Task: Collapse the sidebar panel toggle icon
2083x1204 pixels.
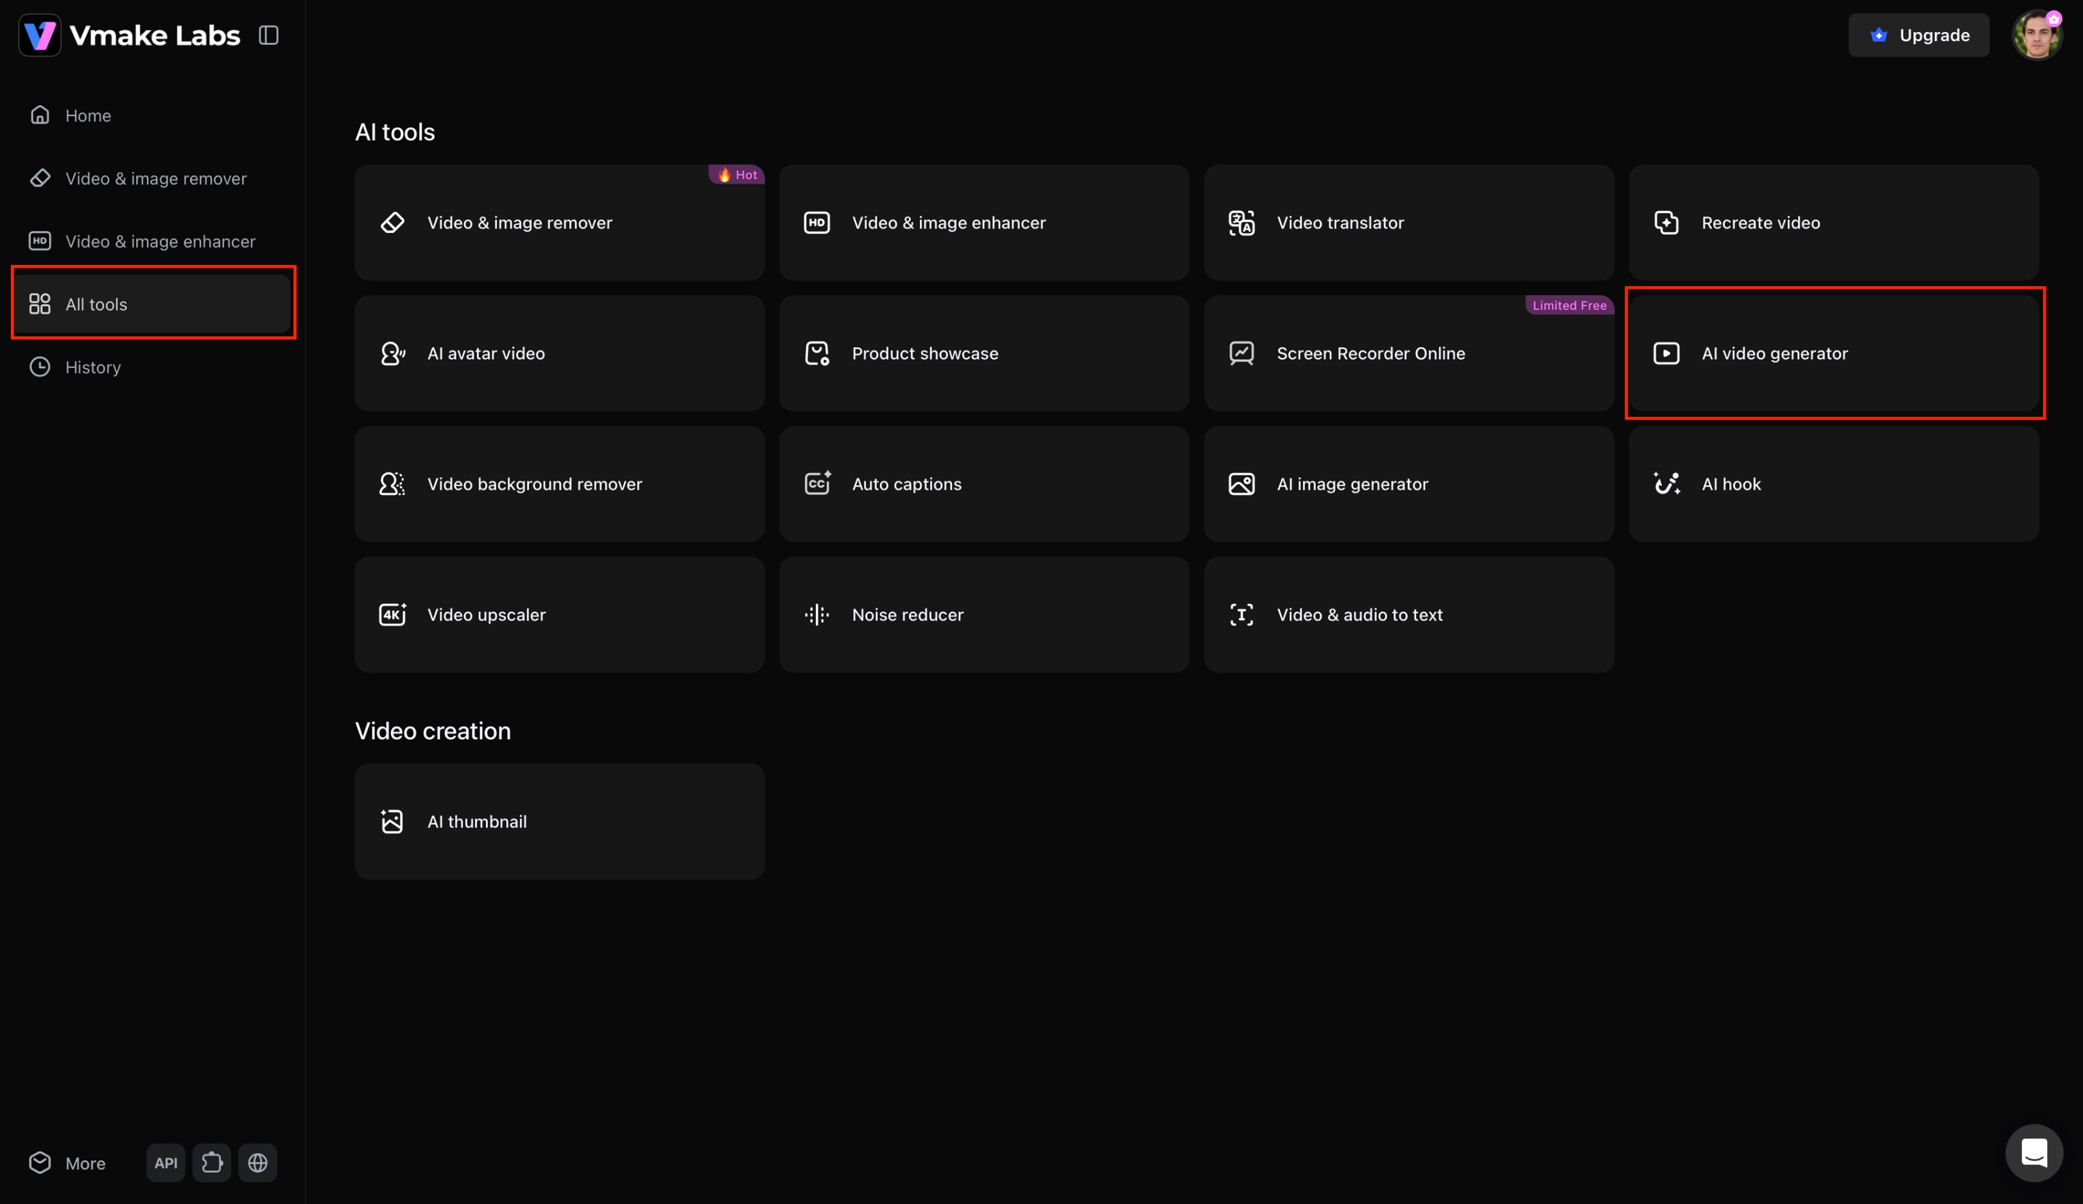Action: point(269,35)
